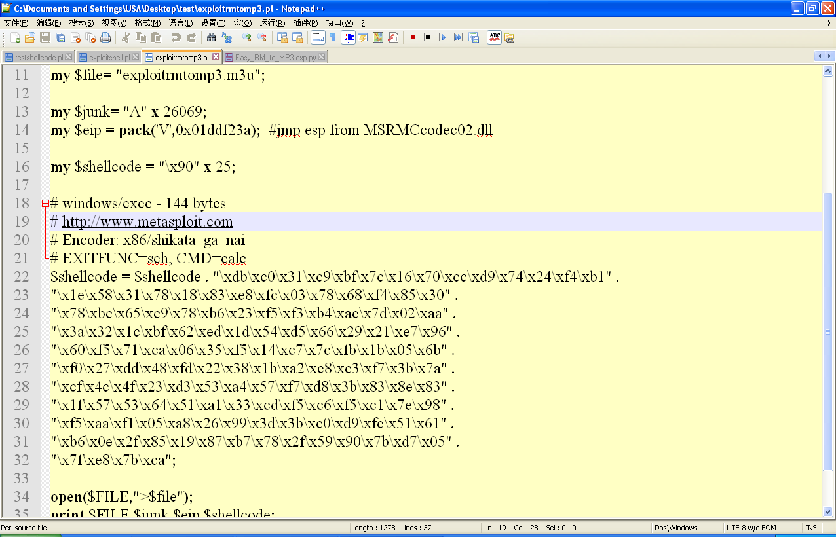Start recording a macro
Screen dimensions: 836x554
pyautogui.click(x=413, y=37)
